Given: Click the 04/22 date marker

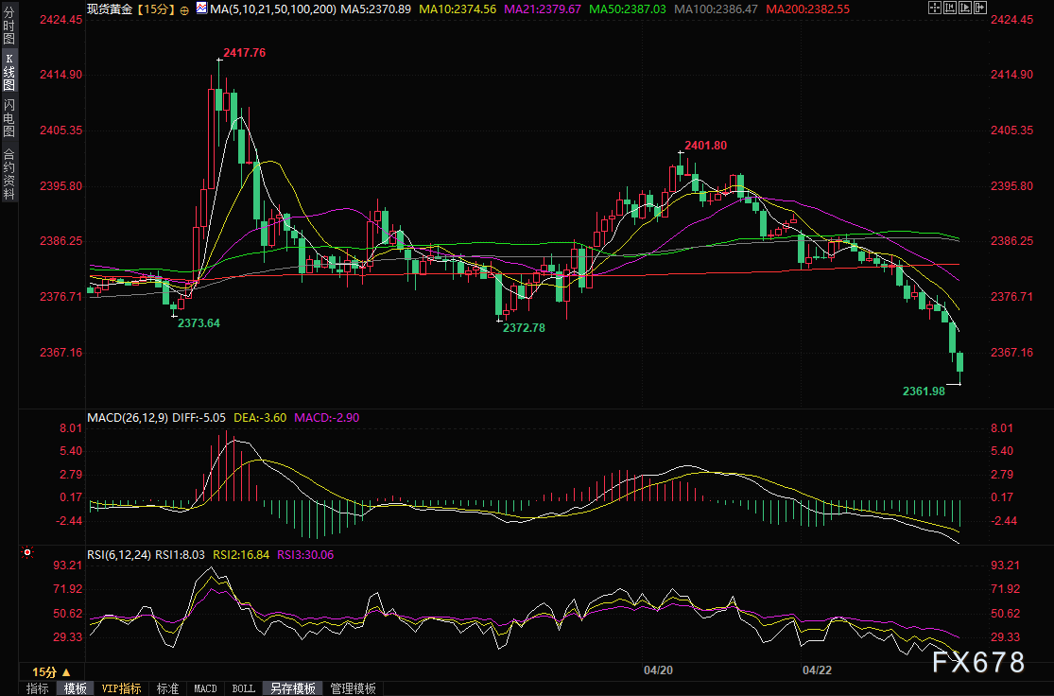Looking at the screenshot, I should point(817,670).
